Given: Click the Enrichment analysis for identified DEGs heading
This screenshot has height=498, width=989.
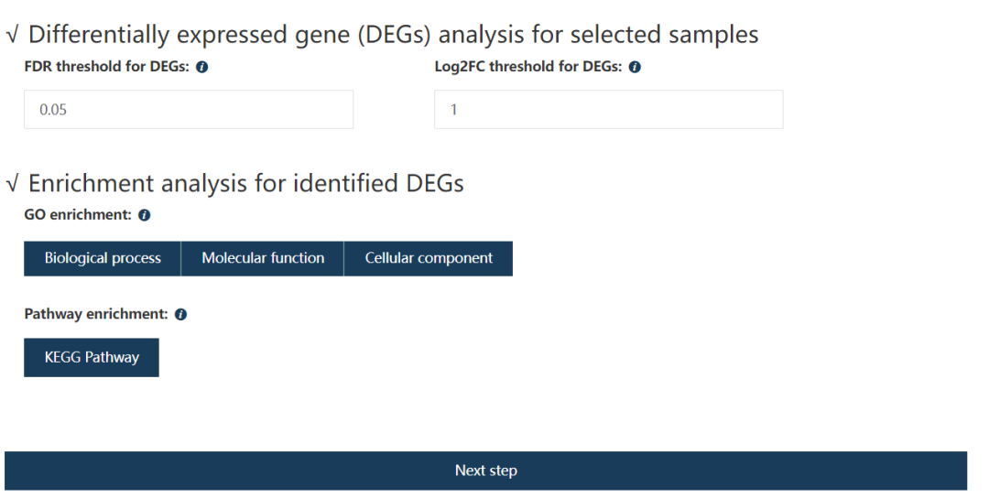Looking at the screenshot, I should tap(245, 183).
